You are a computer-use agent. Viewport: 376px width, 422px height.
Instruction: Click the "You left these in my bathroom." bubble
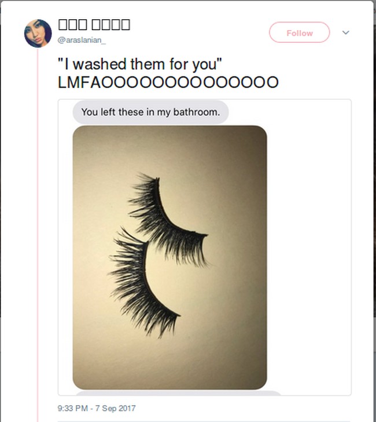click(150, 112)
